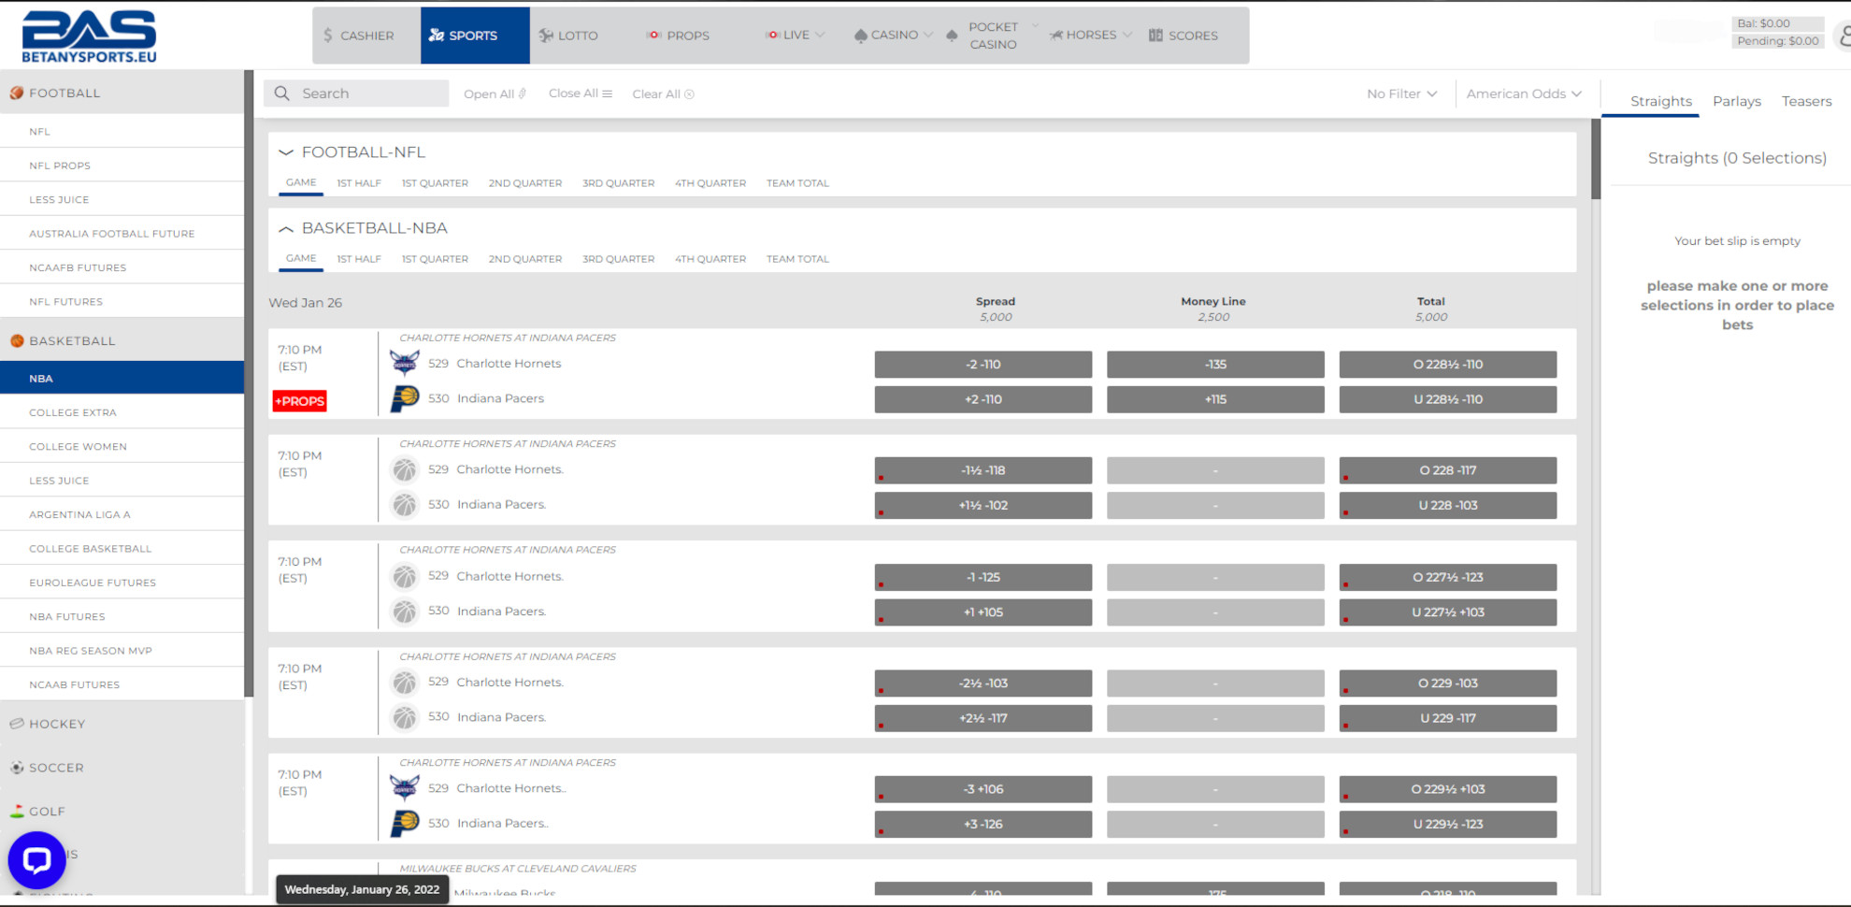Viewport: 1851px width, 907px height.
Task: Open EUROLEAGUE FUTURES in the sidebar
Action: point(122,583)
